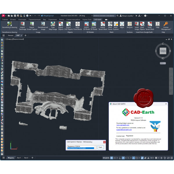Open the AutoCAD application menu arrow
Screen dimensions: 174x174
[6, 16]
